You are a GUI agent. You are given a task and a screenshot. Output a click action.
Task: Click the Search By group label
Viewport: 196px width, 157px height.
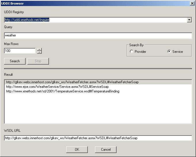click(136, 45)
